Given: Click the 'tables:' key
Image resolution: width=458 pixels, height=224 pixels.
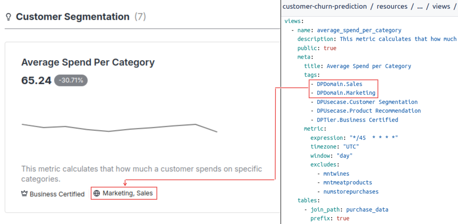Looking at the screenshot, I should [x=309, y=200].
